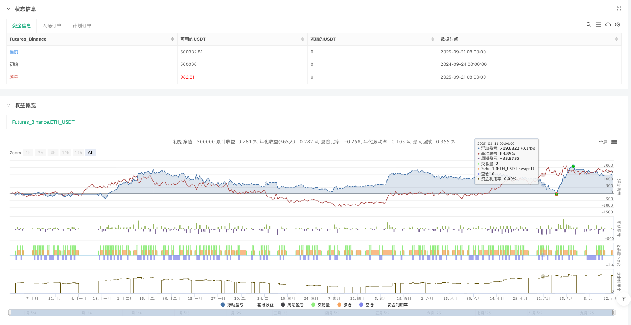
Task: Hide the 基准收益 series via legend
Action: 262,305
